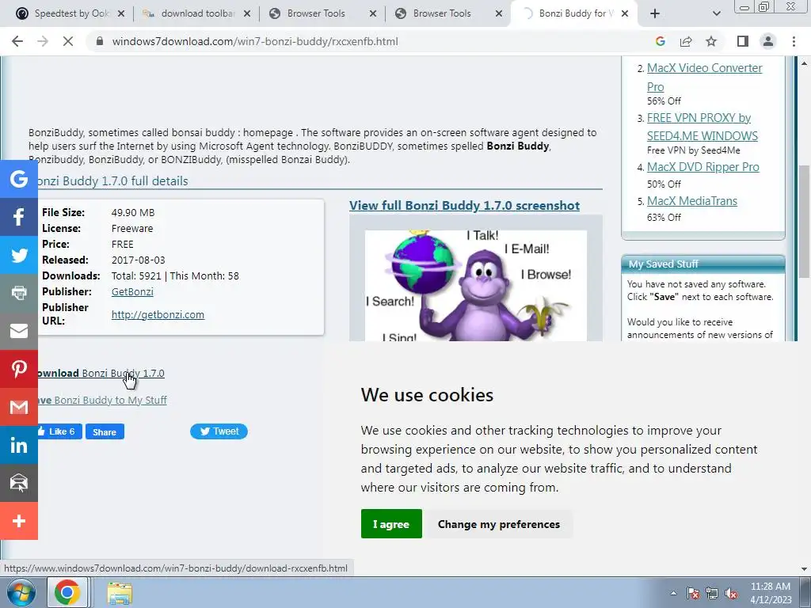Click the Freeware license value
Viewport: 811px width, 608px height.
click(x=132, y=229)
